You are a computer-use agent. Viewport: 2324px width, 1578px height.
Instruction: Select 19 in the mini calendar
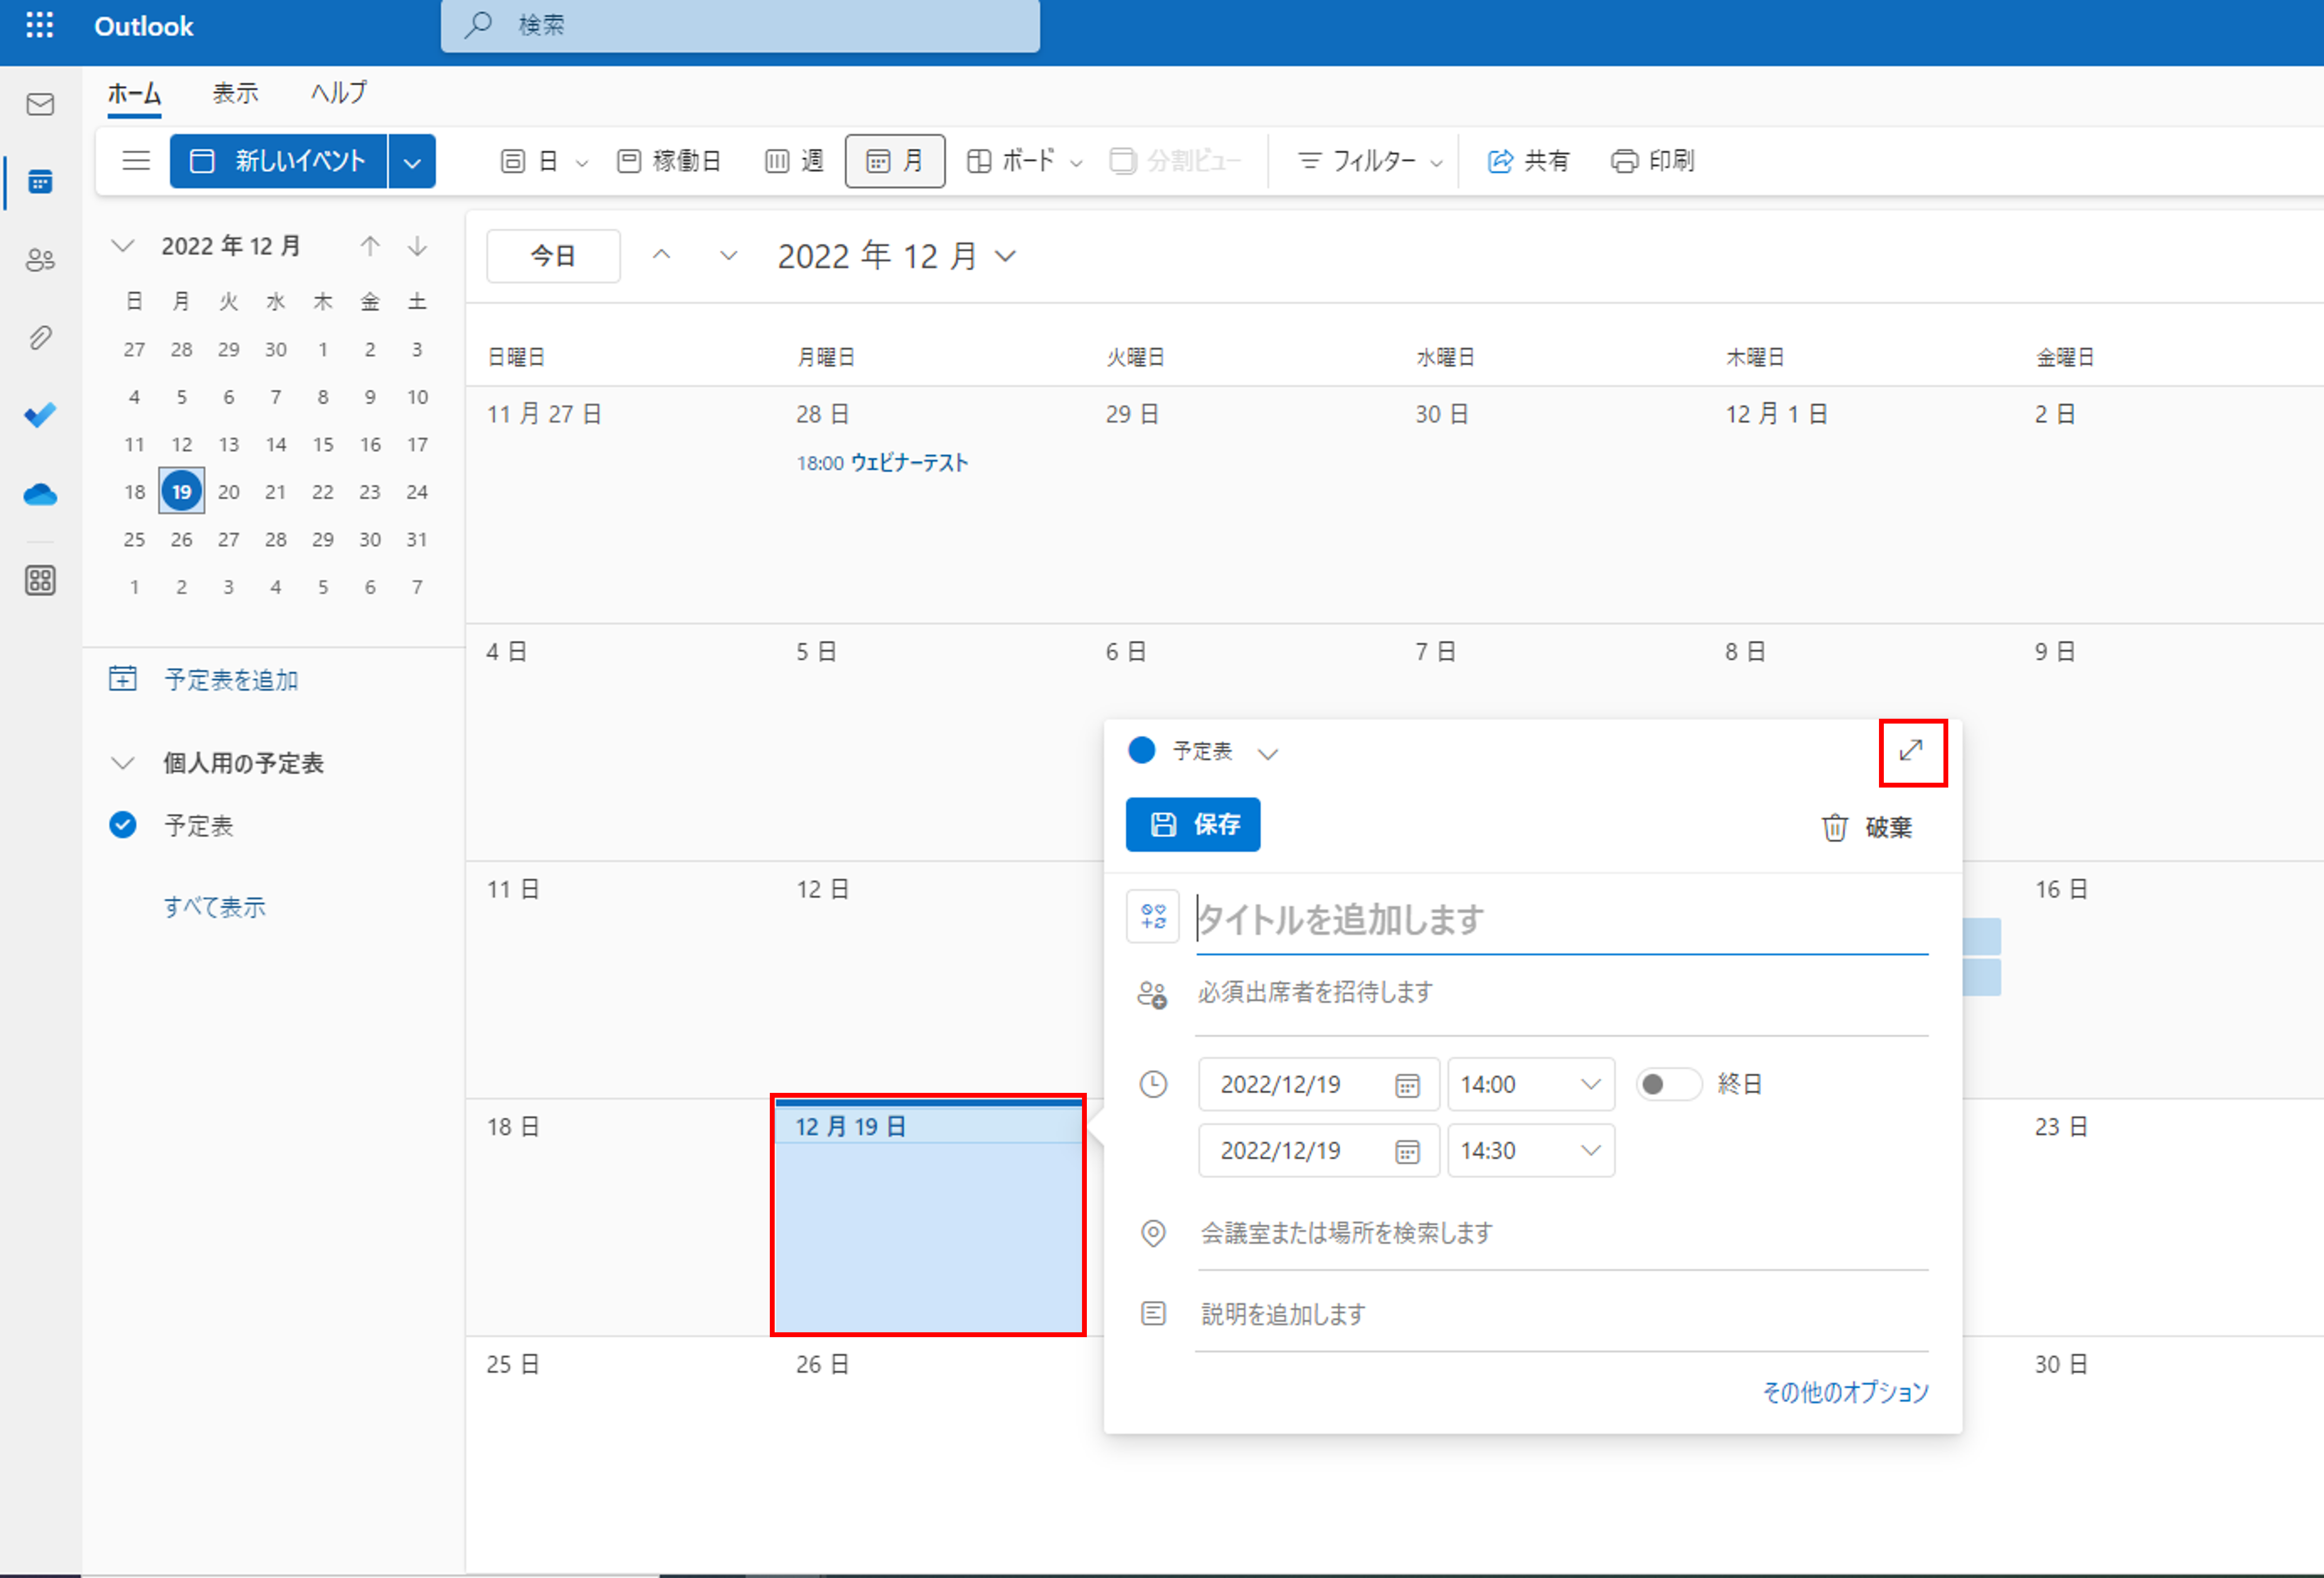pos(182,492)
